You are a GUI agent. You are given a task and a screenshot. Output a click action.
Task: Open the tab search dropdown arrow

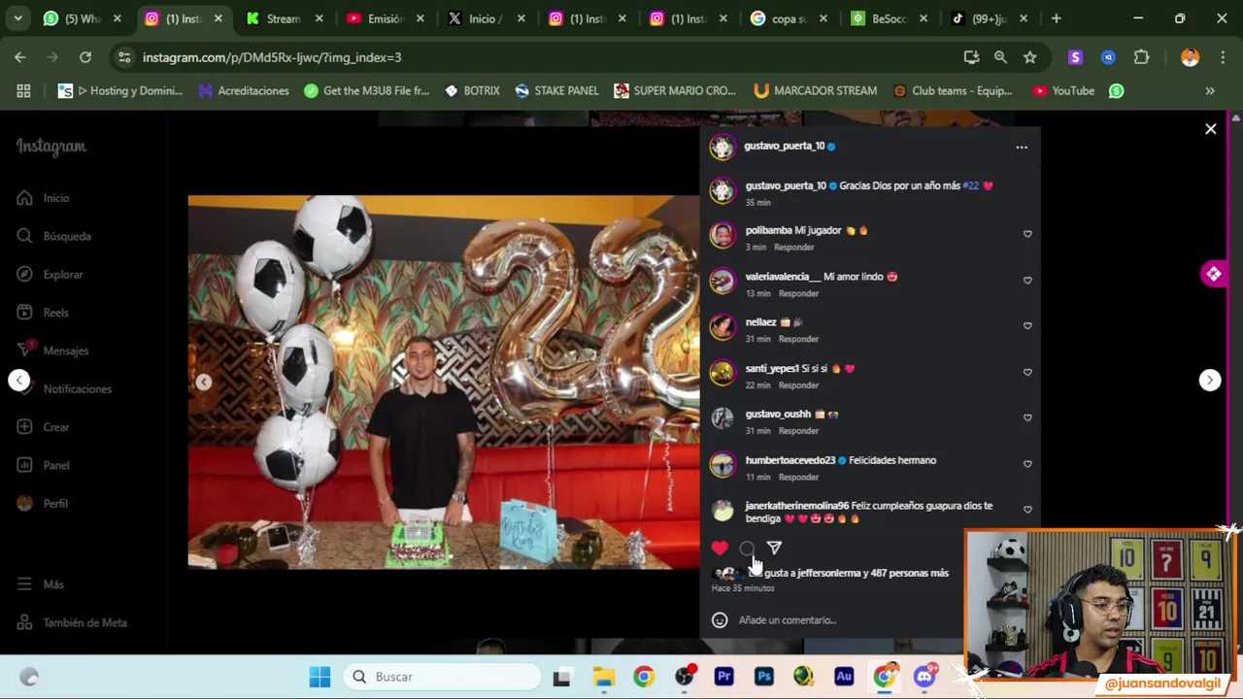click(x=19, y=18)
